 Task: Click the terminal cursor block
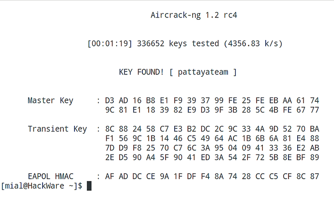89,185
